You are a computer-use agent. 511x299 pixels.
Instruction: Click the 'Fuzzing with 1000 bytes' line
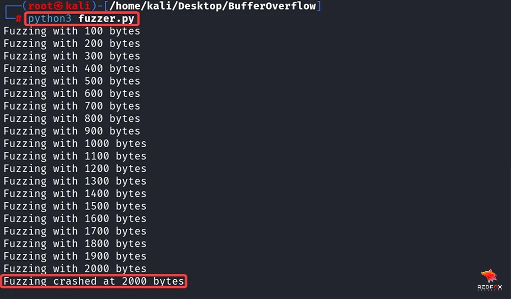pyautogui.click(x=75, y=144)
